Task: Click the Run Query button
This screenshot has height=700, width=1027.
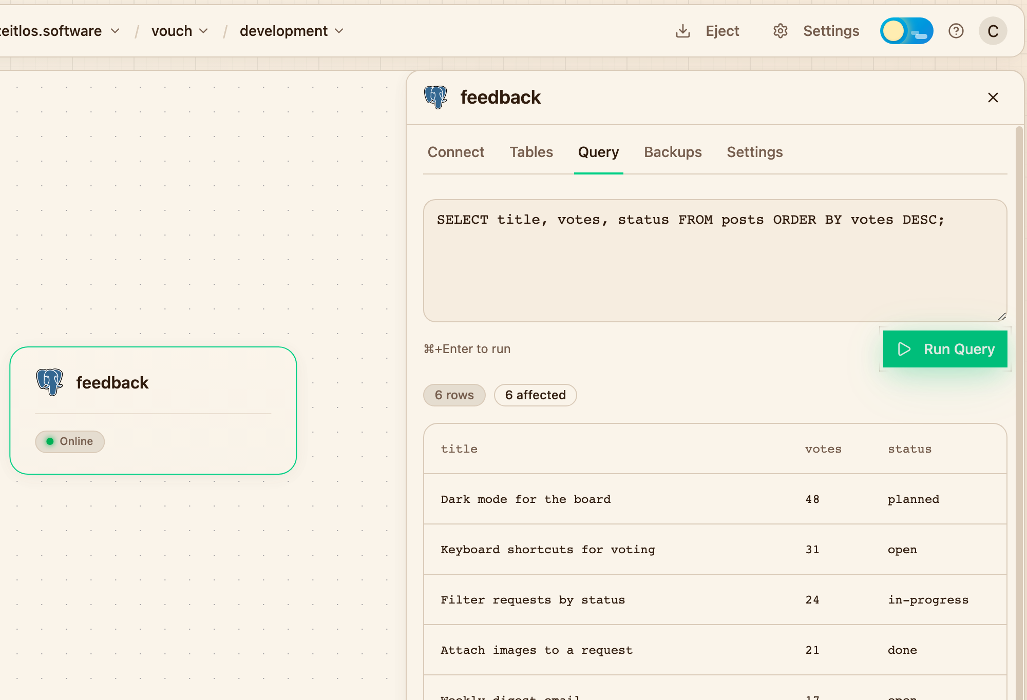Action: coord(945,349)
